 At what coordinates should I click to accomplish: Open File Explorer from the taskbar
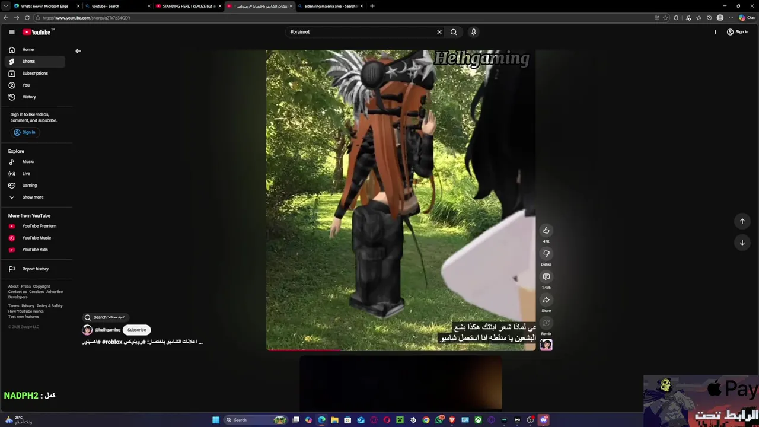(334, 420)
